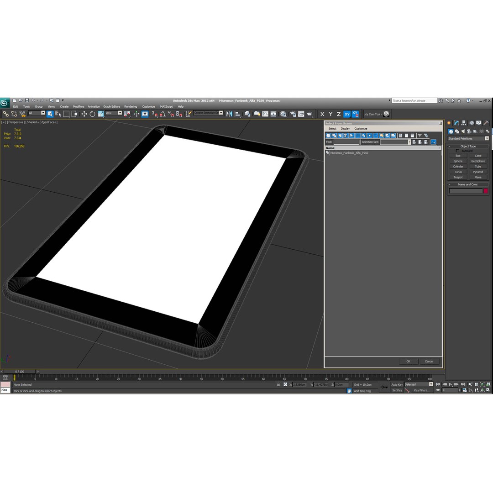Choose the Select Object tool
The image size is (493, 493).
50,114
